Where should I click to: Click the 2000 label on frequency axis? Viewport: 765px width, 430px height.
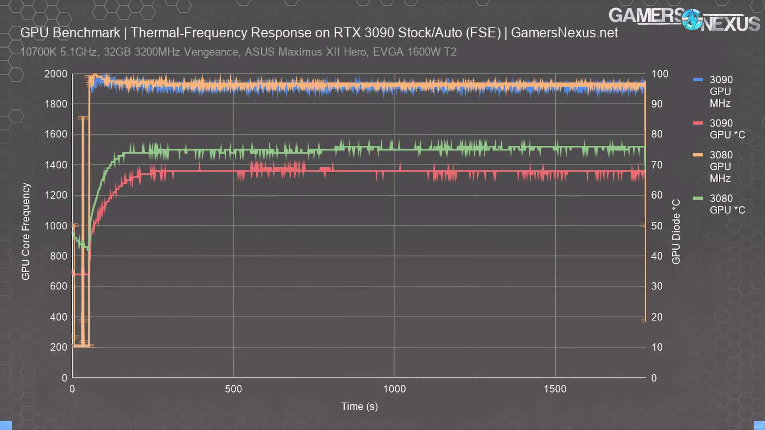(x=56, y=74)
